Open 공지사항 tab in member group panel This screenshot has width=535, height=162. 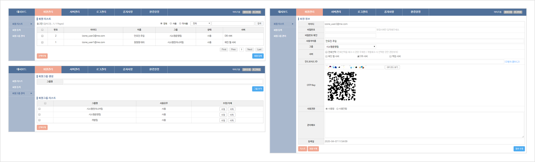128,69
